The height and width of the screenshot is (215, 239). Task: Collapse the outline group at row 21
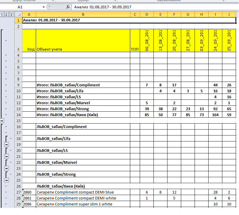pyautogui.click(x=7, y=156)
